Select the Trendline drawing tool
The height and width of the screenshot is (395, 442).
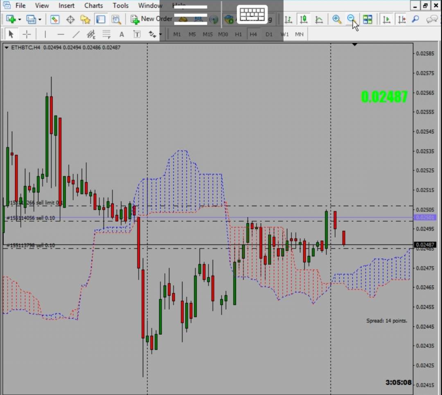point(76,34)
